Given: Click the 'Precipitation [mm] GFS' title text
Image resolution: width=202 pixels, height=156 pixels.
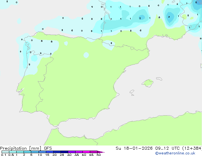Looking at the screenshot, I should pyautogui.click(x=26, y=148).
